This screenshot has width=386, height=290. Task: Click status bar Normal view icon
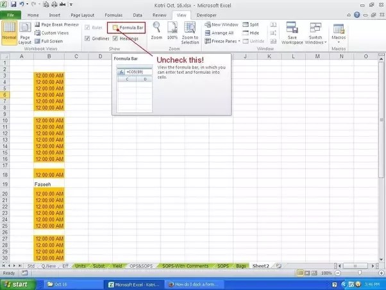point(300,273)
